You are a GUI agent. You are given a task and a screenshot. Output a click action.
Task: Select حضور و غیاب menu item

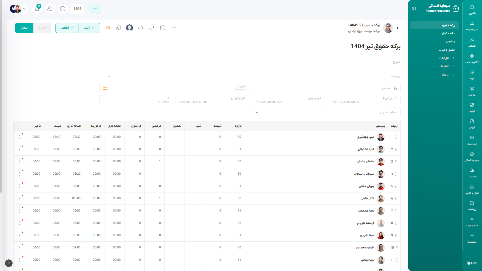(447, 50)
